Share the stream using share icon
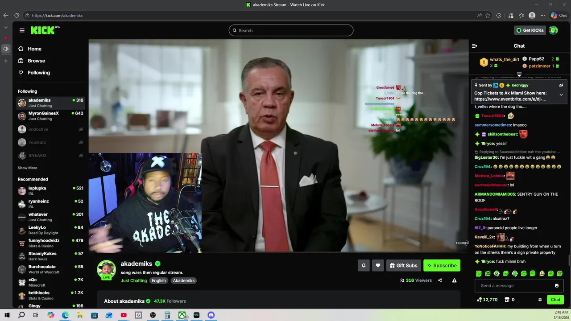 pos(440,280)
